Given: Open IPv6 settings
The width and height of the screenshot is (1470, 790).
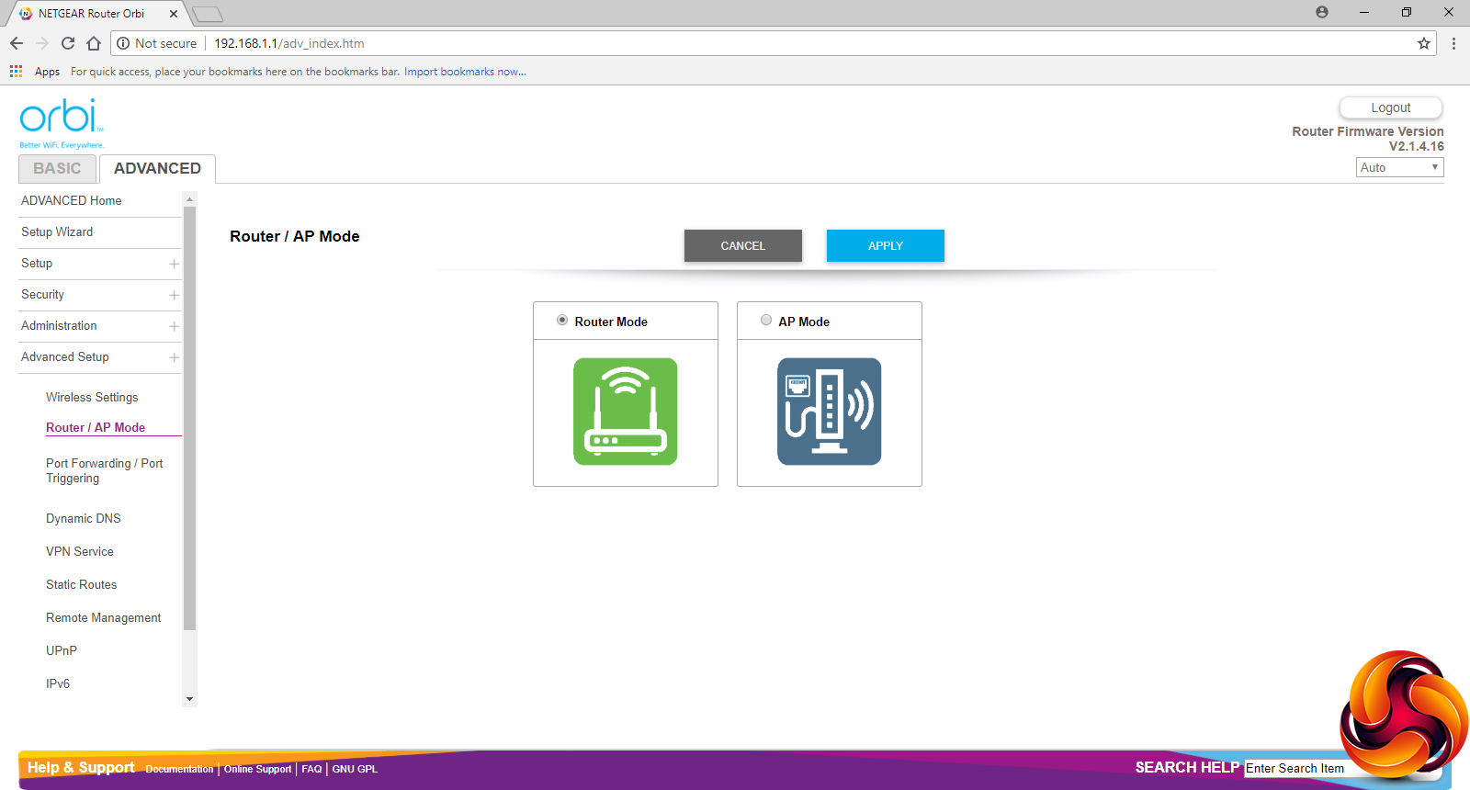Looking at the screenshot, I should tap(58, 684).
